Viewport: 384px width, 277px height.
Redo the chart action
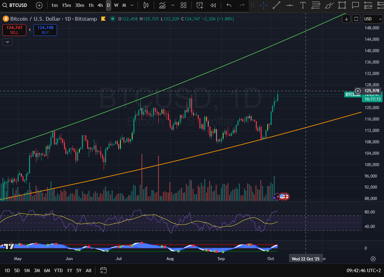coord(242,5)
